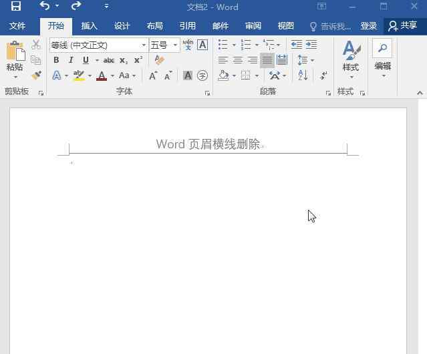
Task: Open the 布局 tab
Action: pyautogui.click(x=154, y=26)
